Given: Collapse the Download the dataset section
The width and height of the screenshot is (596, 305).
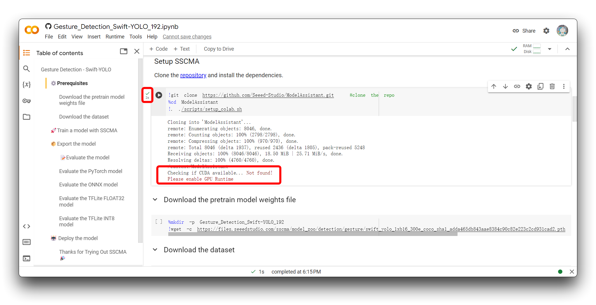Looking at the screenshot, I should (x=155, y=250).
